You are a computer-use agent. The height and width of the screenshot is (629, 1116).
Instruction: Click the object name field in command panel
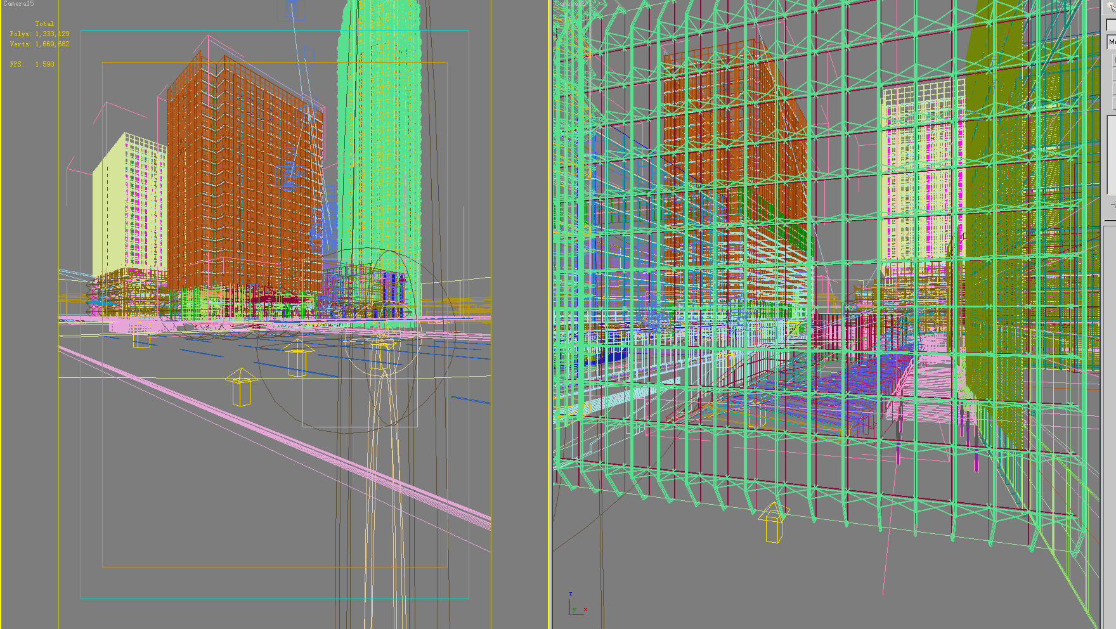(1112, 25)
